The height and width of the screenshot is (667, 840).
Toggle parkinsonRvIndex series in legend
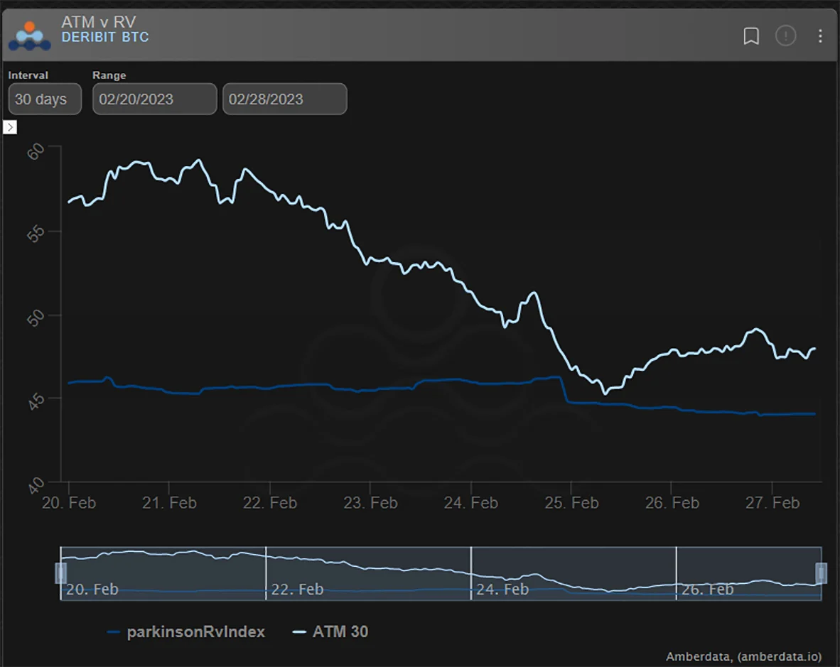point(186,631)
